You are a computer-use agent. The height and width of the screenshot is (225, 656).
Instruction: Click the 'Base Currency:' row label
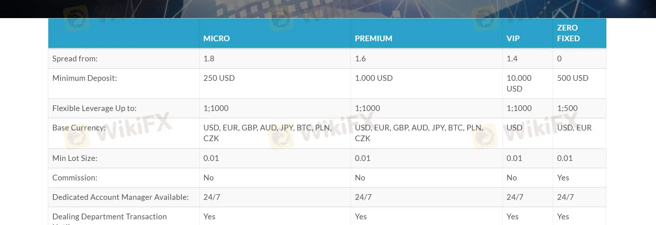tap(79, 128)
